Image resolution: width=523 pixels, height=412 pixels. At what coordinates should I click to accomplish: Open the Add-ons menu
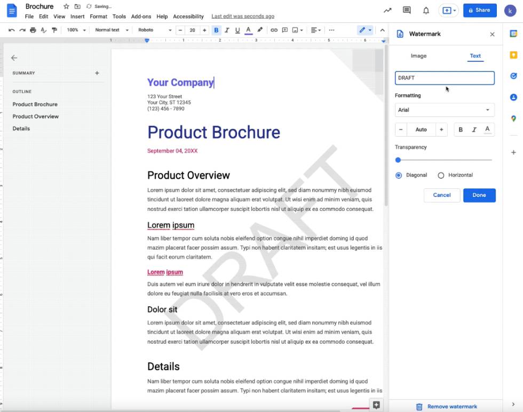pyautogui.click(x=141, y=17)
